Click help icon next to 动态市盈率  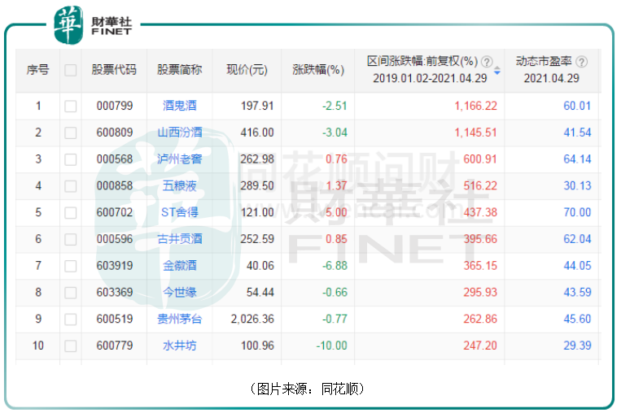coord(581,62)
